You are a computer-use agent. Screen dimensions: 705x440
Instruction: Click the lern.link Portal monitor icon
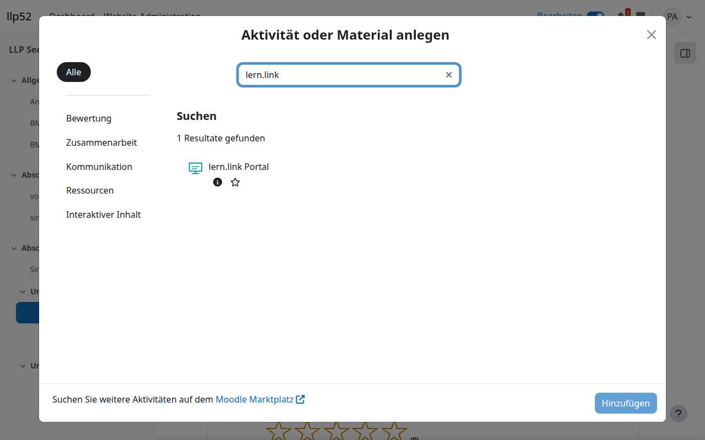196,168
